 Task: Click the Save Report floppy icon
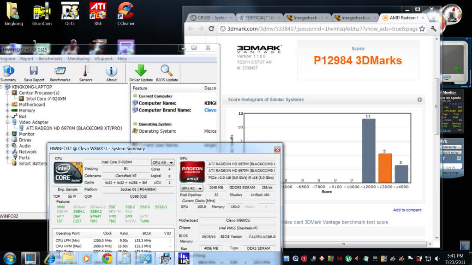34,73
